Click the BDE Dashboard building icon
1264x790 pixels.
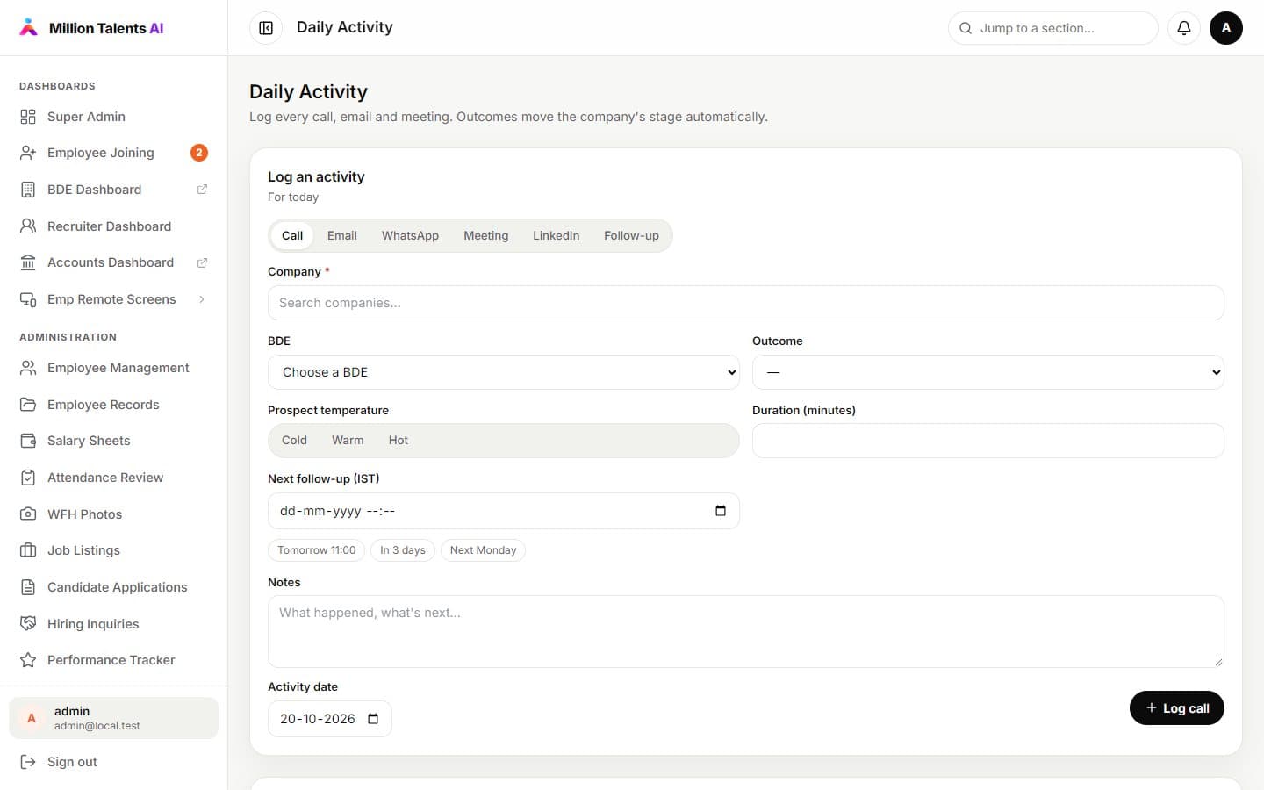[x=28, y=190]
